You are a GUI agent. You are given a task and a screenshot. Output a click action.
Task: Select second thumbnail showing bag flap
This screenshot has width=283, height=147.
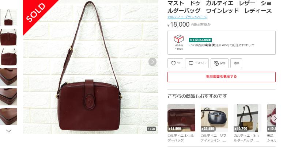(8, 37)
